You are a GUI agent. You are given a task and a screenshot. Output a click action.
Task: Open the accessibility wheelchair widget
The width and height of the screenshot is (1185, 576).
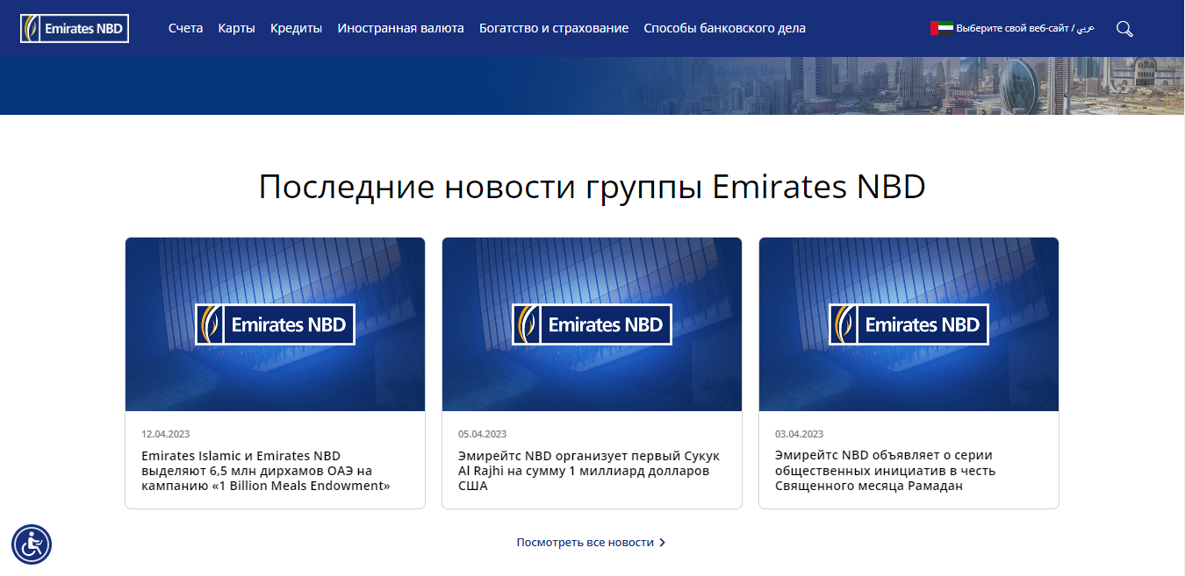coord(32,544)
